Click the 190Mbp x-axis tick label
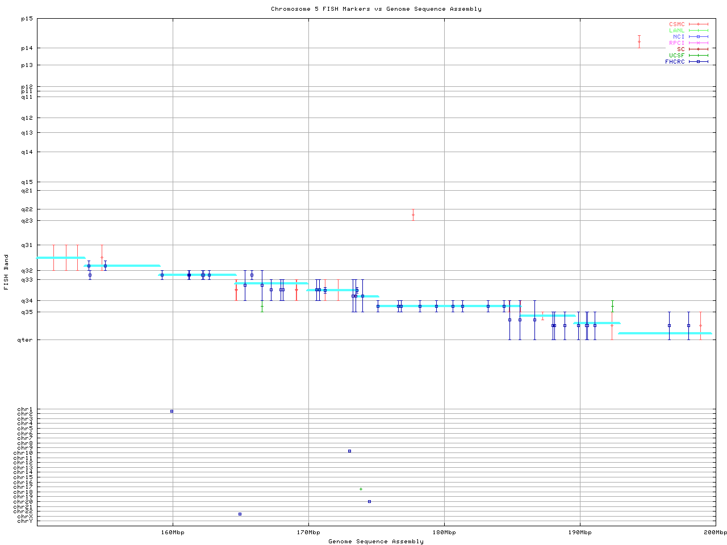Viewport: 727px width, 545px height. coord(580,533)
